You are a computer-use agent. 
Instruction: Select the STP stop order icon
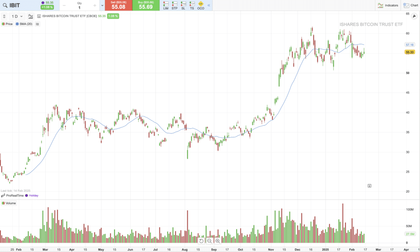174,5
